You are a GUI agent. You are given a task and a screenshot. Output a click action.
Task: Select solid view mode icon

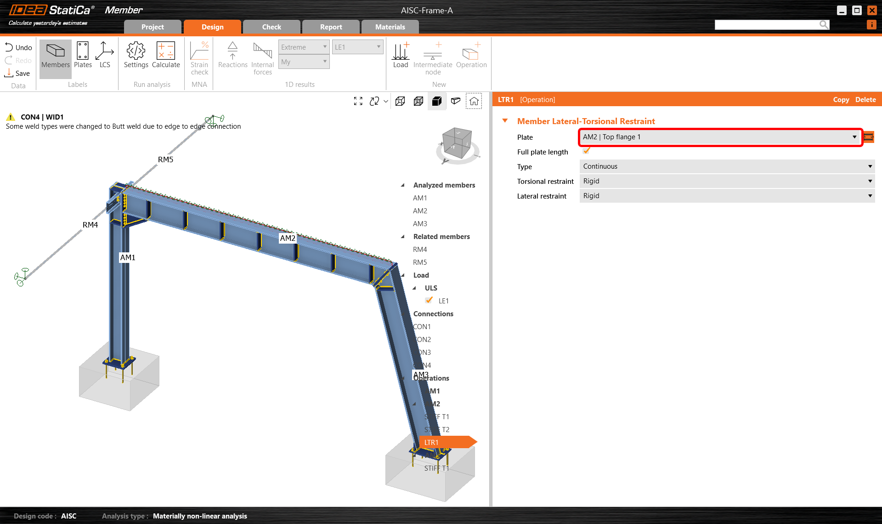437,101
